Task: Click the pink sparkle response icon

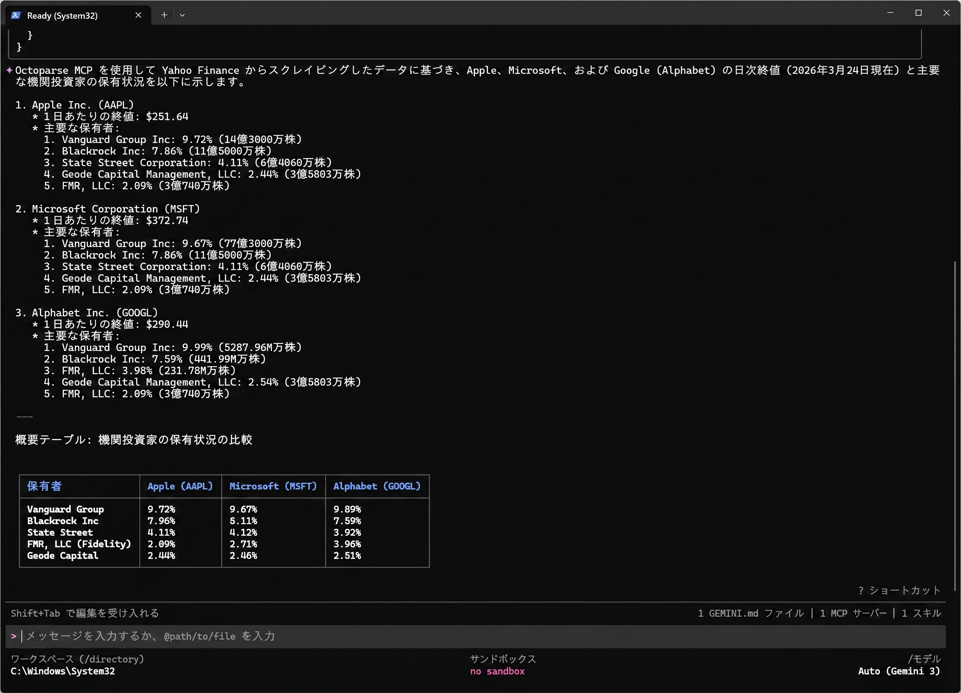Action: (x=9, y=70)
